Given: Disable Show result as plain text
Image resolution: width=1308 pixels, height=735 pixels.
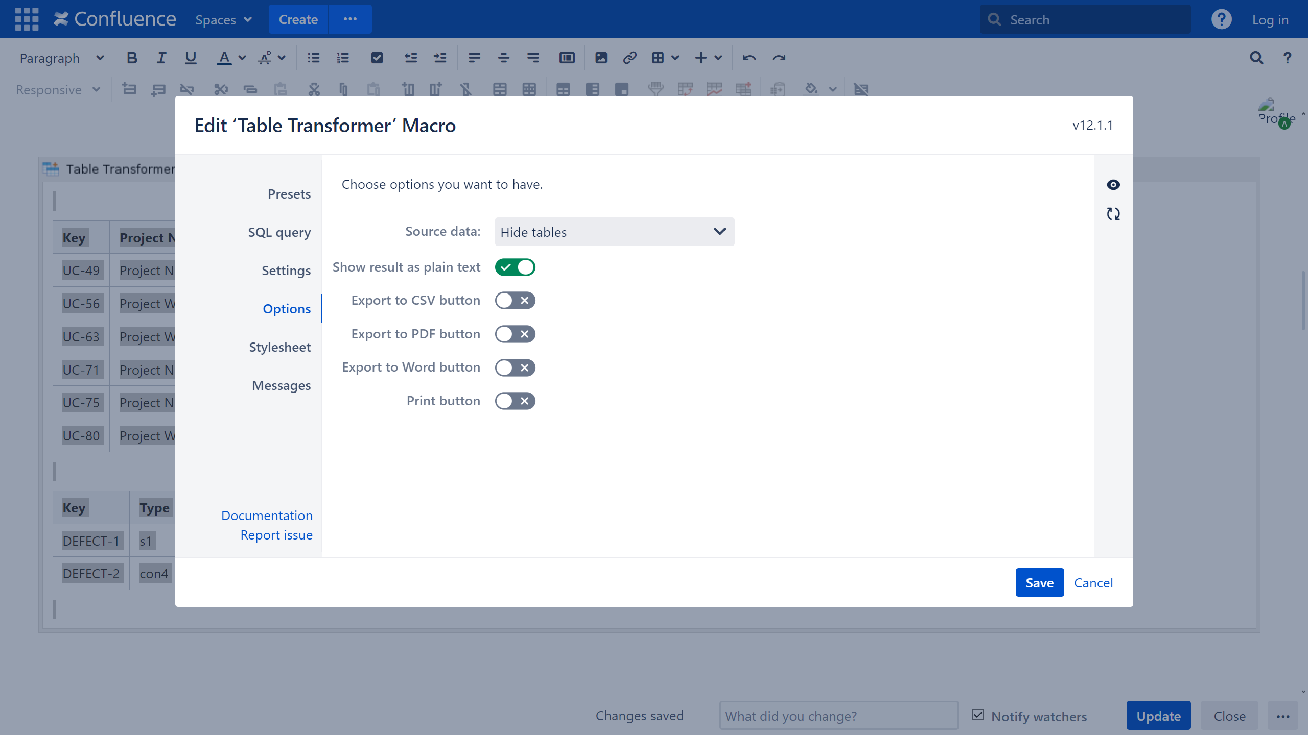Looking at the screenshot, I should pyautogui.click(x=515, y=267).
